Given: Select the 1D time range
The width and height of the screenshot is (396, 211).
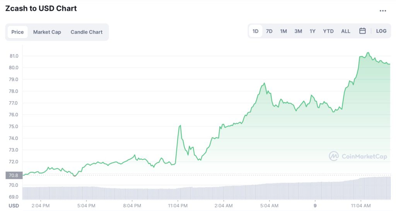Looking at the screenshot, I should click(256, 31).
